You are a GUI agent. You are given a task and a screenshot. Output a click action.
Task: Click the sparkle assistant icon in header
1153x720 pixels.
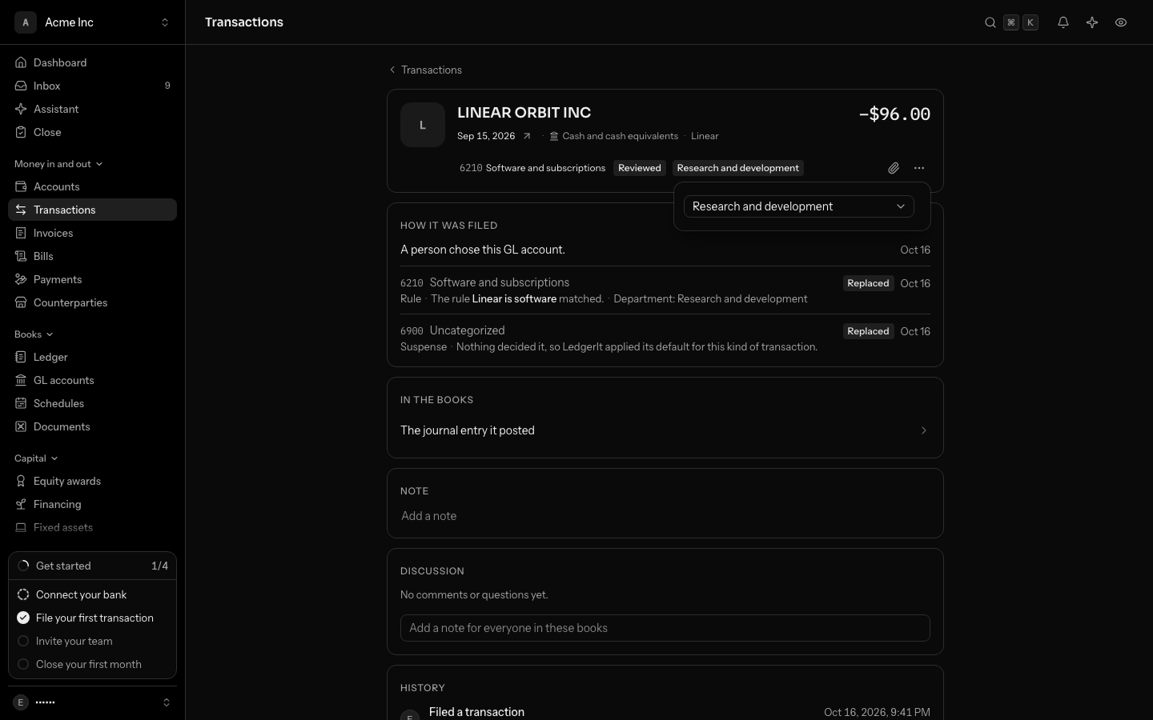coord(1092,22)
